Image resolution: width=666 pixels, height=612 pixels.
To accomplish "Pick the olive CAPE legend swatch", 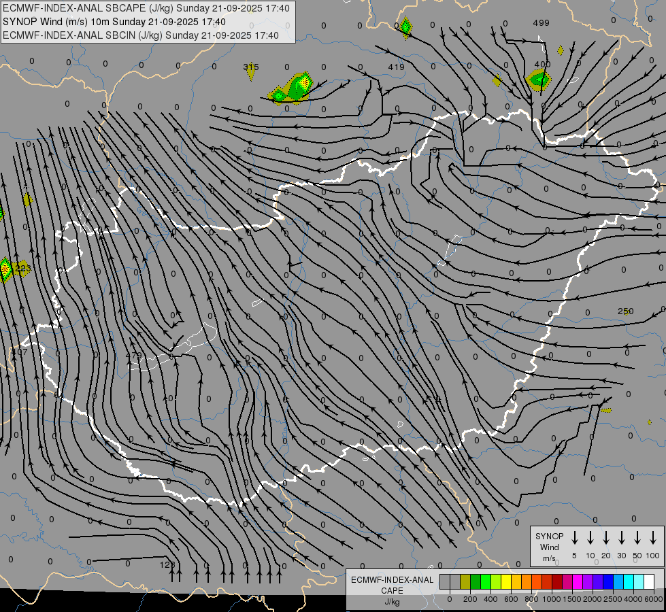I will tap(465, 581).
